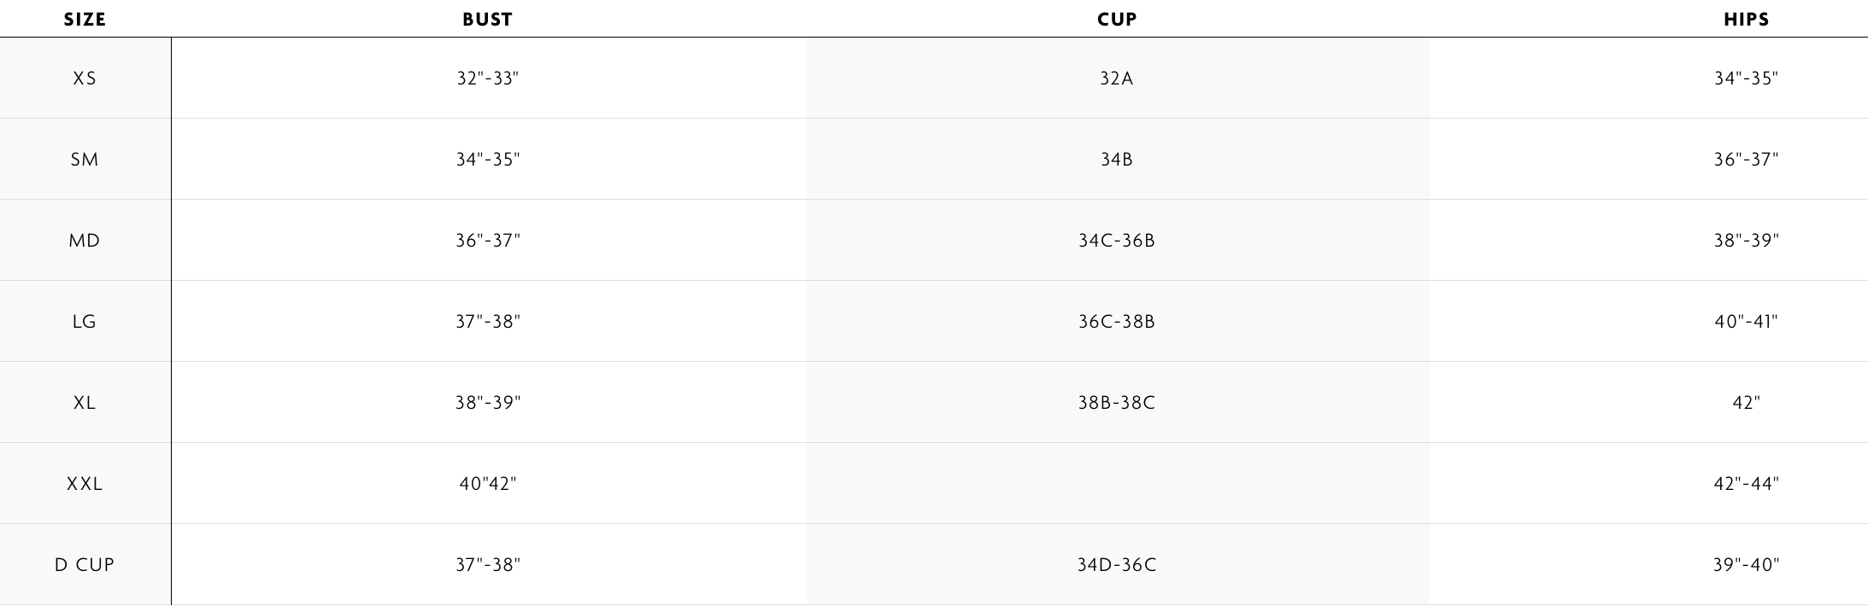Screen dimensions: 1868x606
Task: Click the 36C-38B cup cell
Action: coord(1117,322)
